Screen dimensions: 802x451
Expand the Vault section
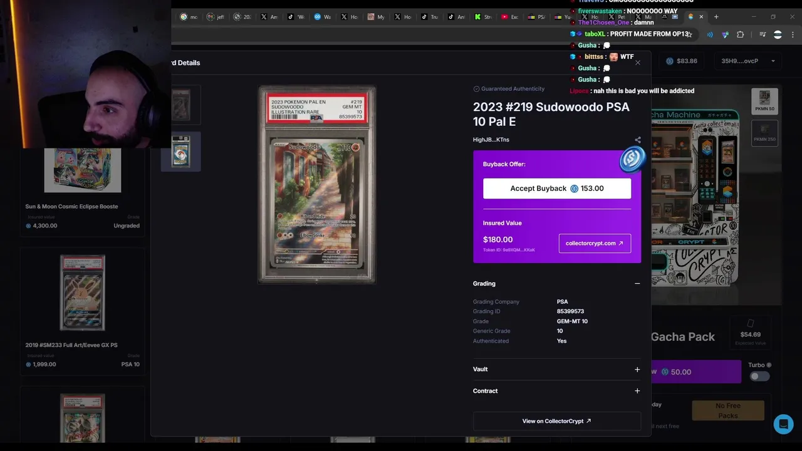point(637,370)
